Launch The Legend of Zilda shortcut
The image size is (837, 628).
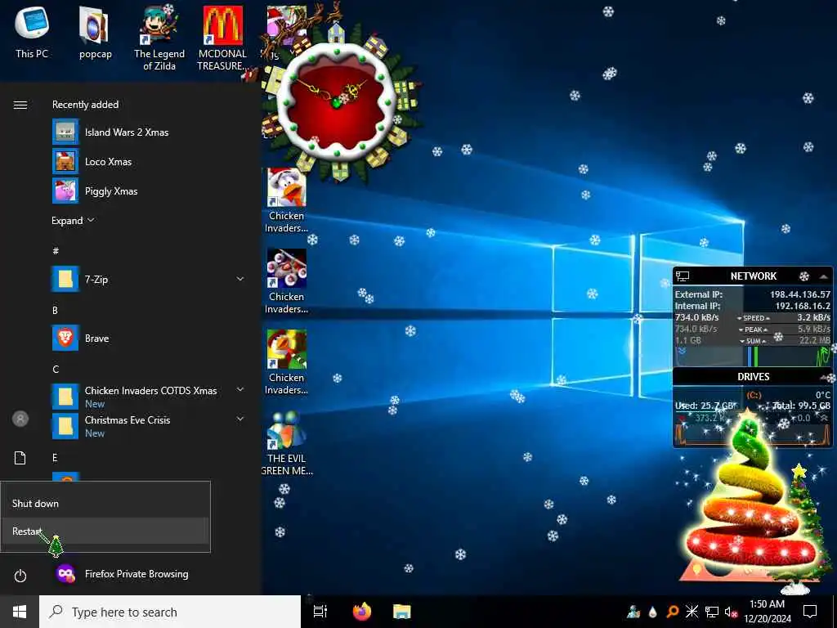tap(159, 38)
